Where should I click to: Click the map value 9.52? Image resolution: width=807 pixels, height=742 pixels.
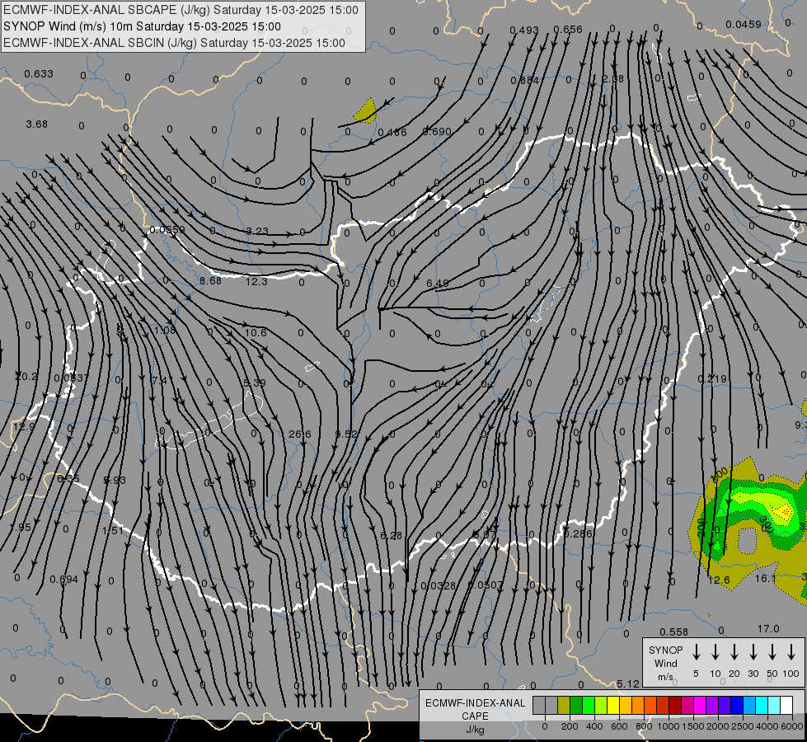tap(346, 434)
